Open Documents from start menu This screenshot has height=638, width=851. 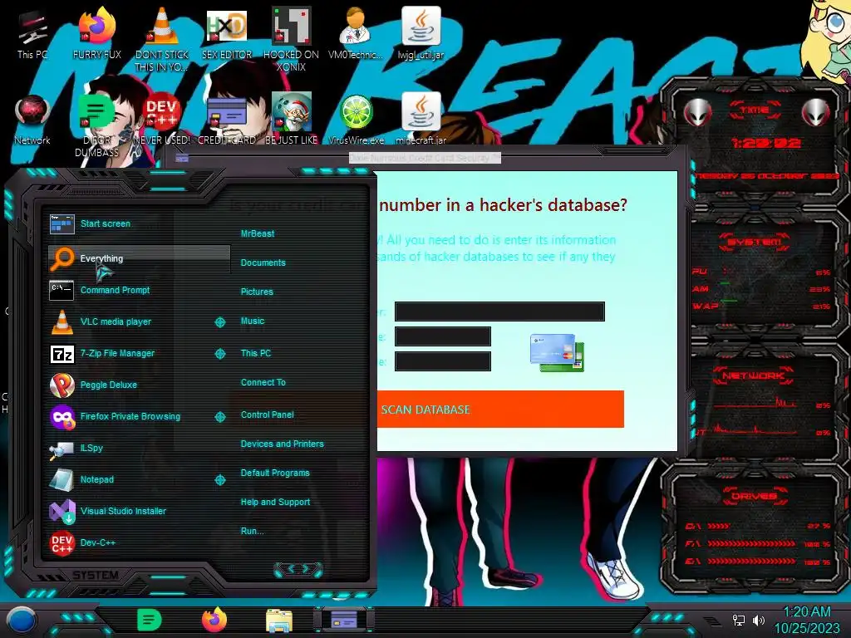[x=263, y=263]
